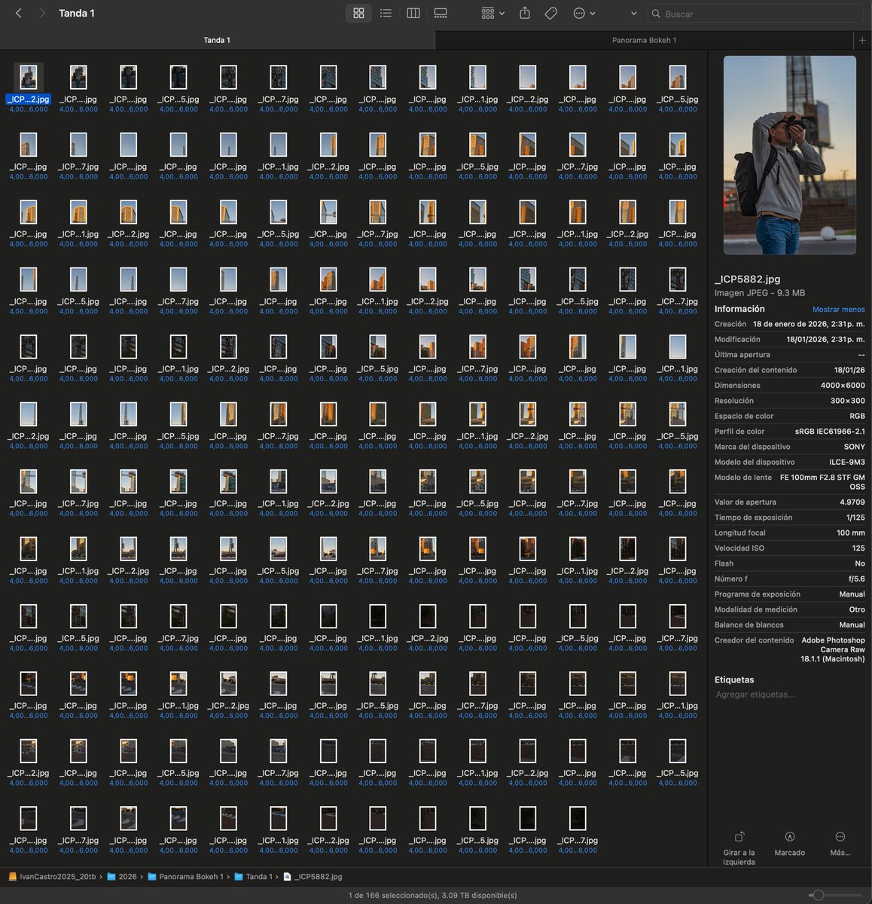This screenshot has height=904, width=872.
Task: Click the Share toolbar icon
Action: coord(525,13)
